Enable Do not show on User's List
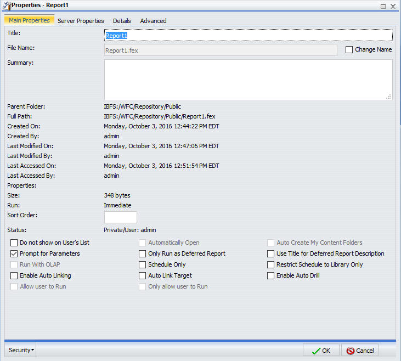Viewport: 401px width, 361px height. 14,242
